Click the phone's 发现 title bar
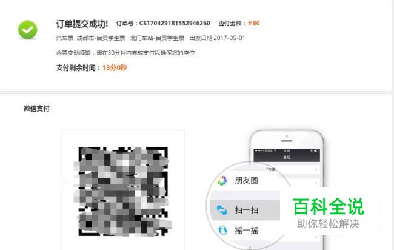The width and height of the screenshot is (394, 250). coord(287,157)
